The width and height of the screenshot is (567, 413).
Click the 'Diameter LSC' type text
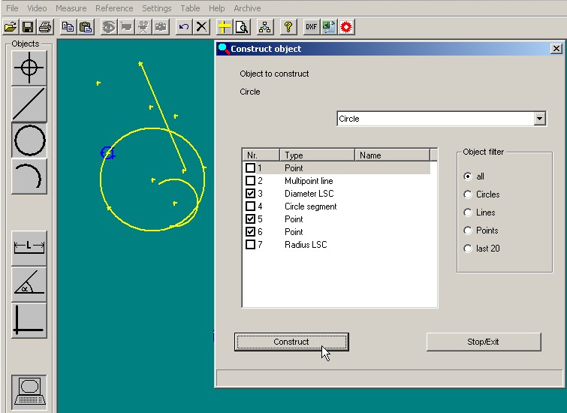pyautogui.click(x=309, y=194)
